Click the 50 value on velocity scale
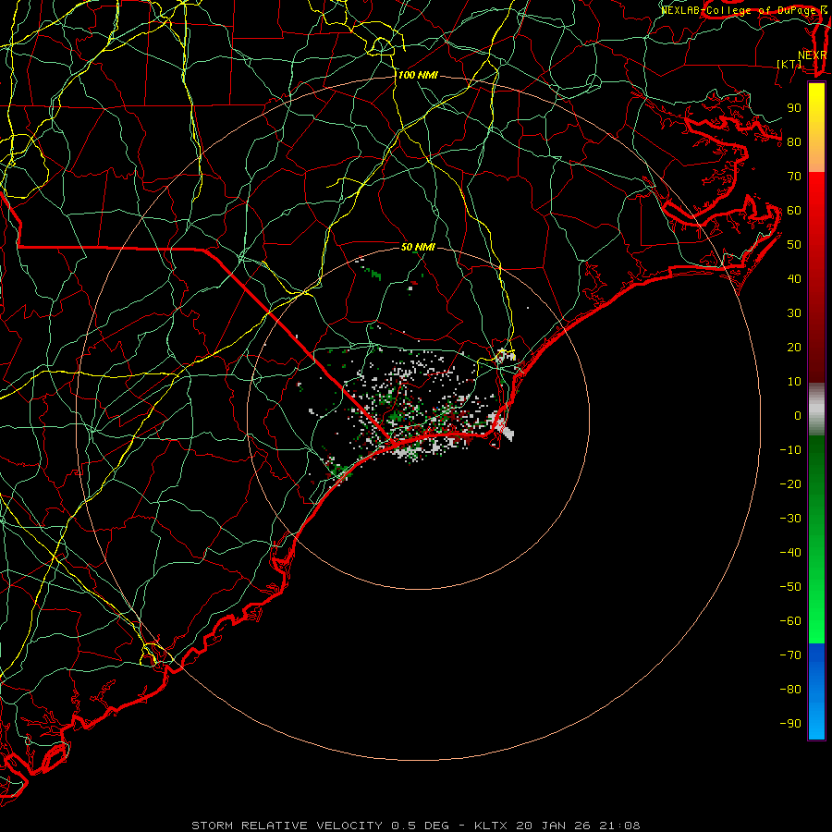This screenshot has height=832, width=832. pyautogui.click(x=794, y=245)
